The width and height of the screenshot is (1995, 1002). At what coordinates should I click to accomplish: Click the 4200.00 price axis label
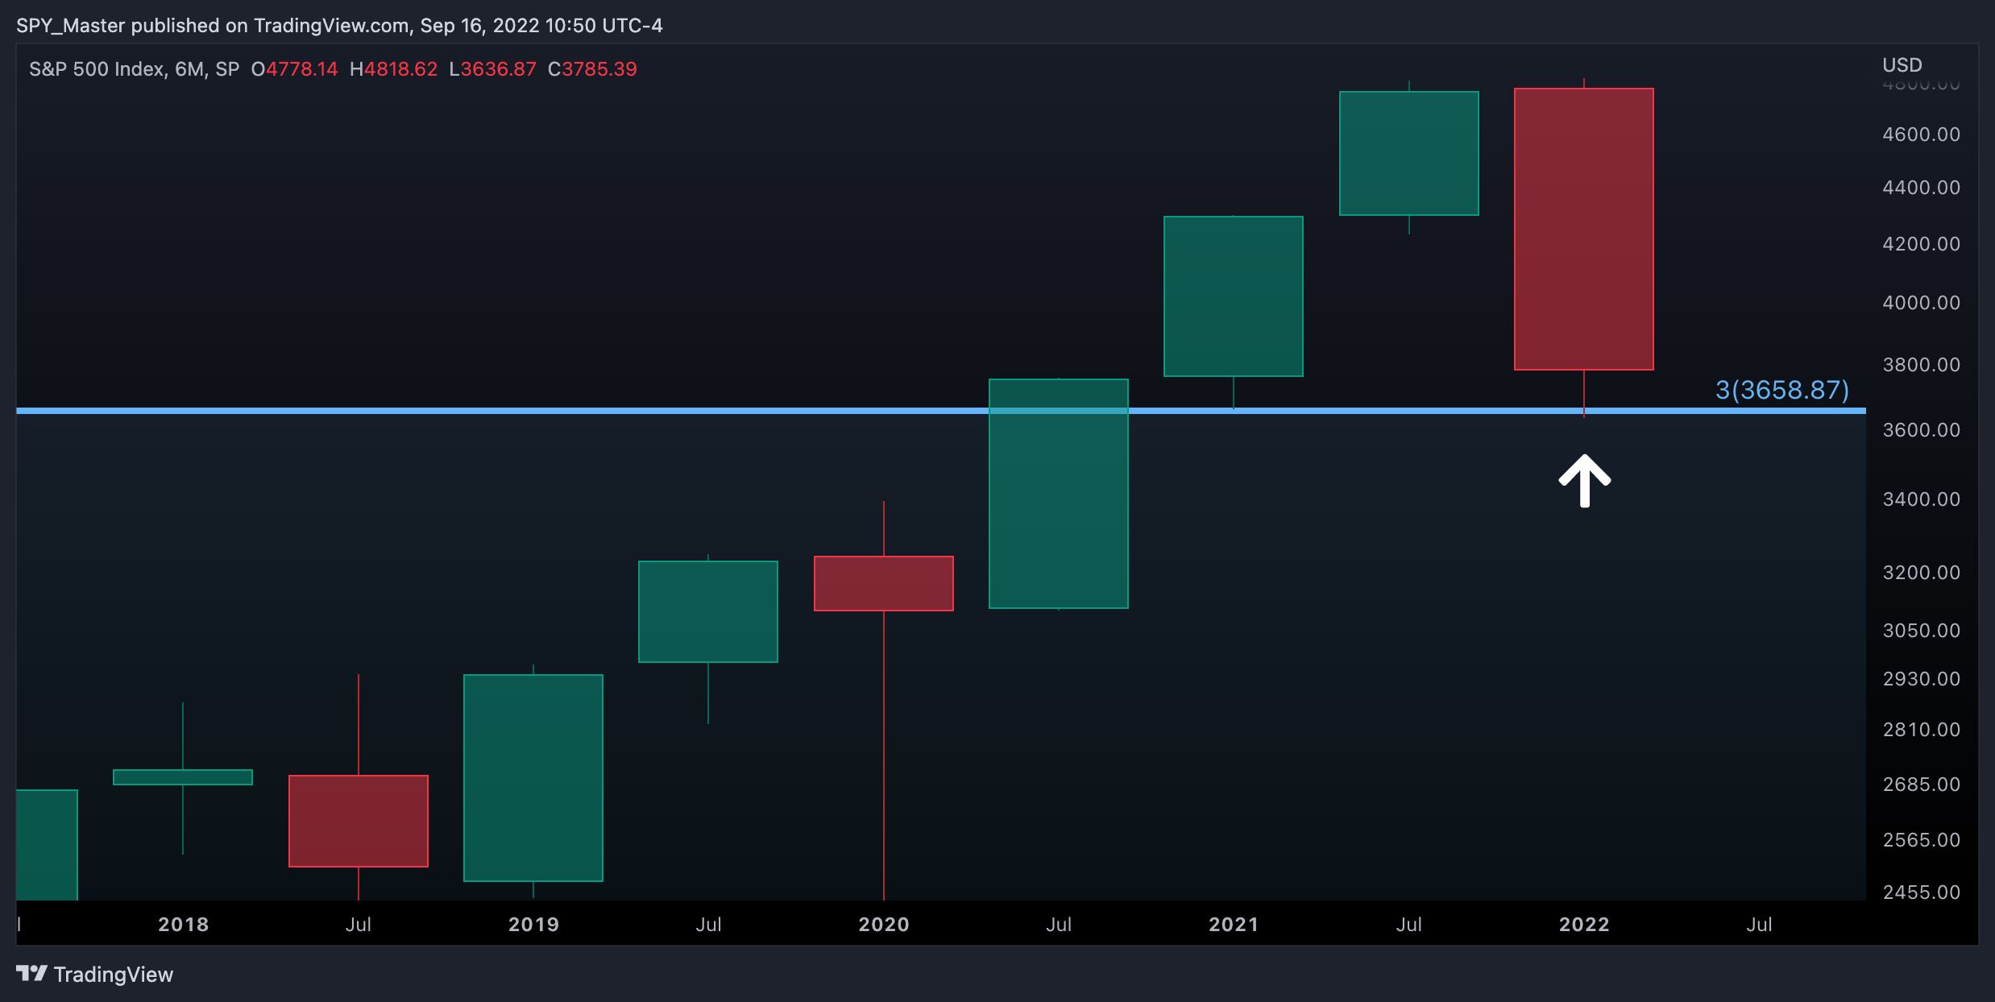1921,244
